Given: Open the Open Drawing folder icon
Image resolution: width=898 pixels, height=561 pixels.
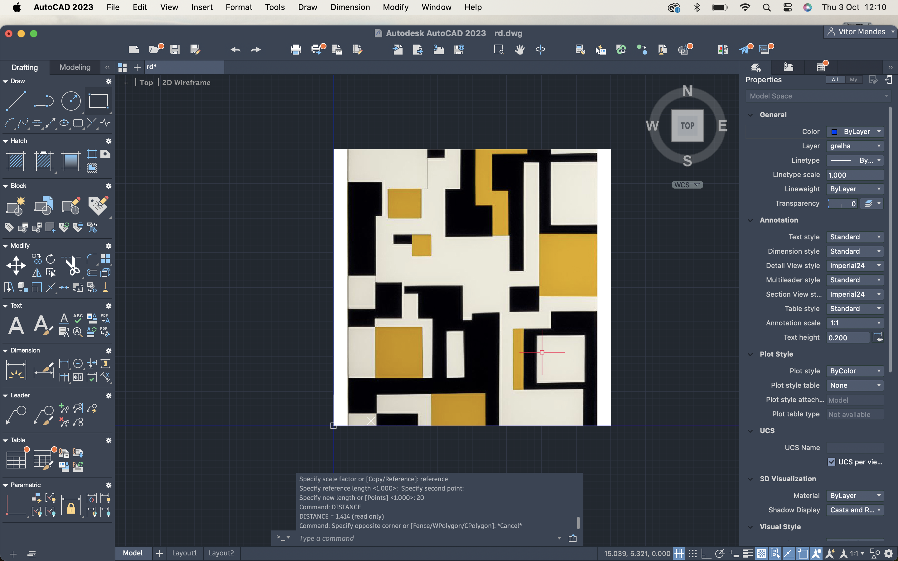Looking at the screenshot, I should (x=154, y=49).
